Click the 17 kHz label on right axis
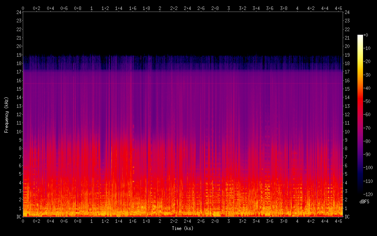Screen dimensions: 377x236 [x=347, y=72]
